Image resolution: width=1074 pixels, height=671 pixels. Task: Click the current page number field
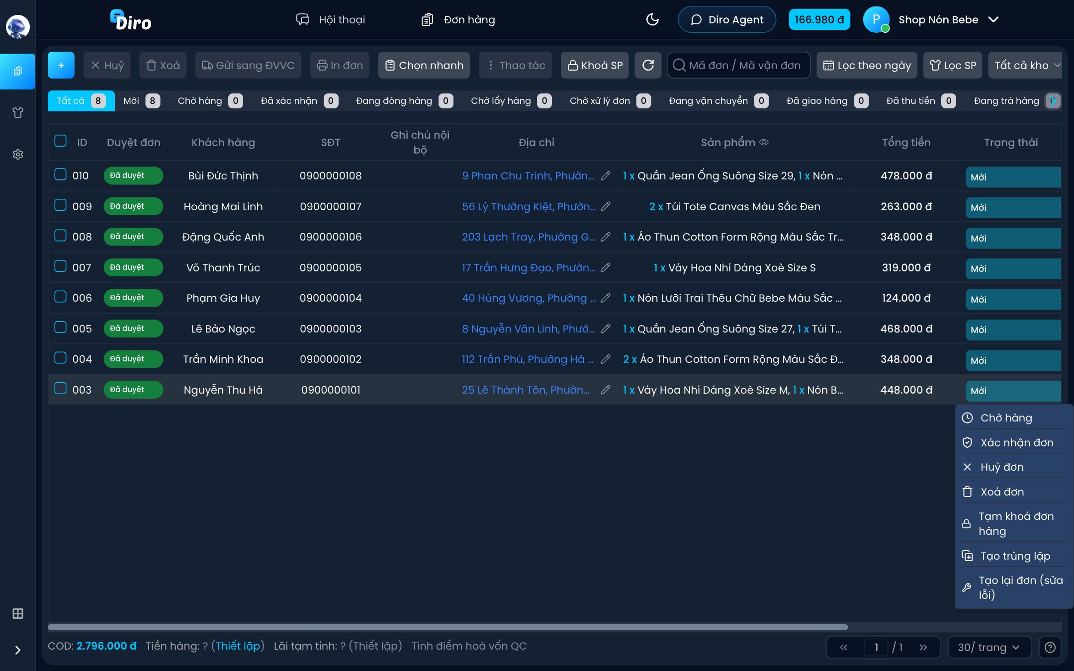click(876, 647)
